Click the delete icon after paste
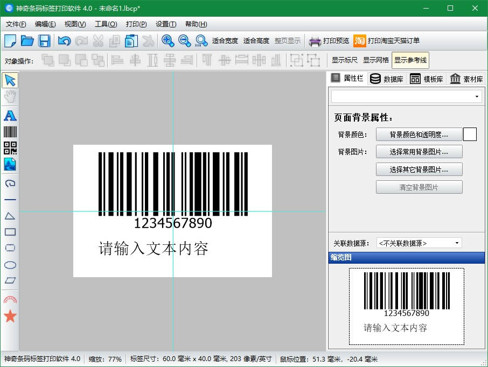Image resolution: width=488 pixels, height=367 pixels. (x=149, y=41)
